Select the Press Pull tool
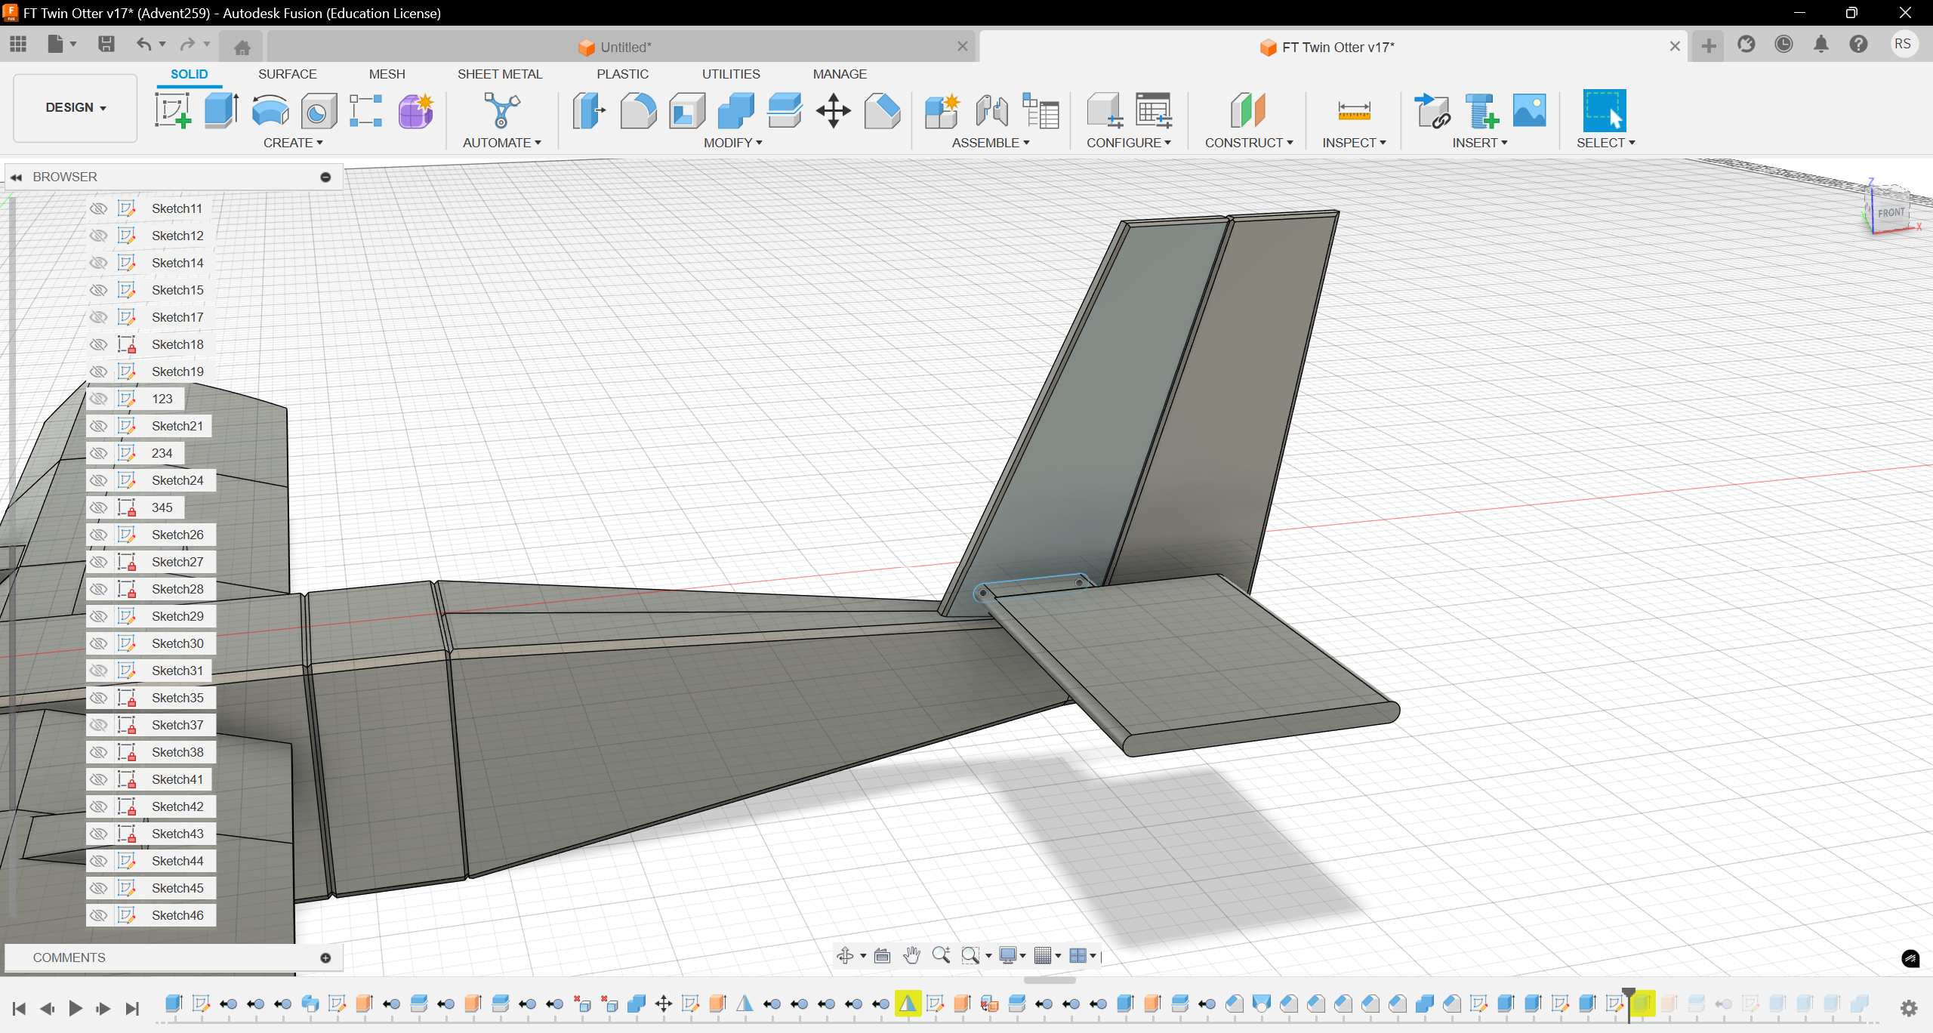Image resolution: width=1933 pixels, height=1033 pixels. pos(589,111)
